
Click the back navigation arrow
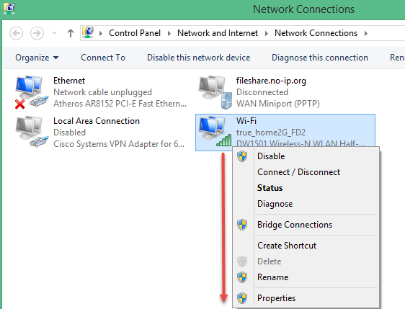(x=17, y=33)
